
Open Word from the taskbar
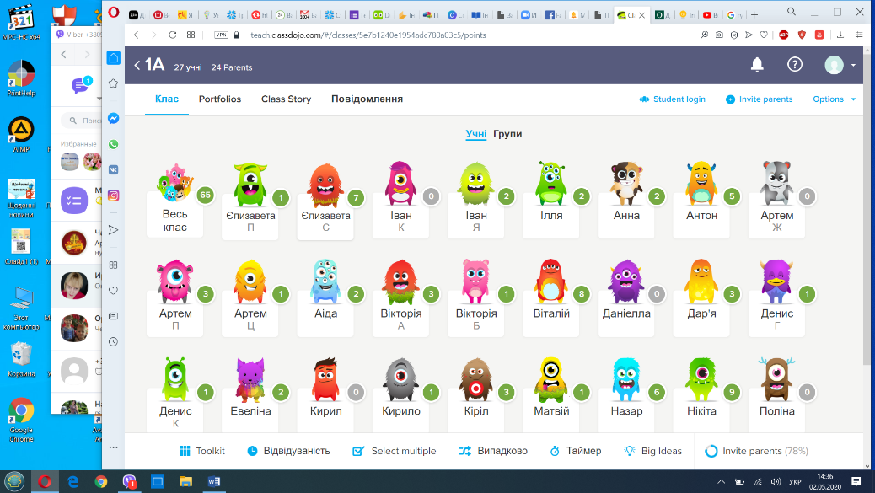pos(214,482)
